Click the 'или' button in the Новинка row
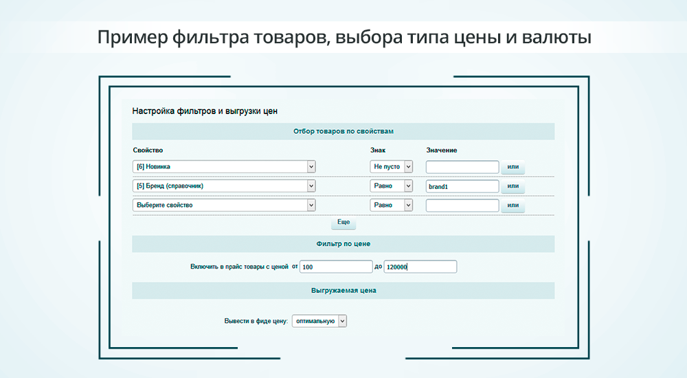 [x=513, y=166]
